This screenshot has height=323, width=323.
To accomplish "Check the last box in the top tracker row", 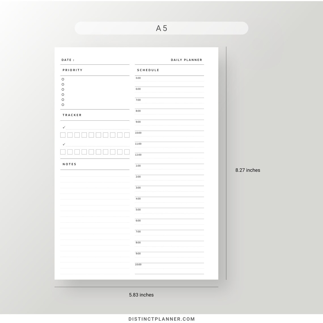I will (127, 135).
